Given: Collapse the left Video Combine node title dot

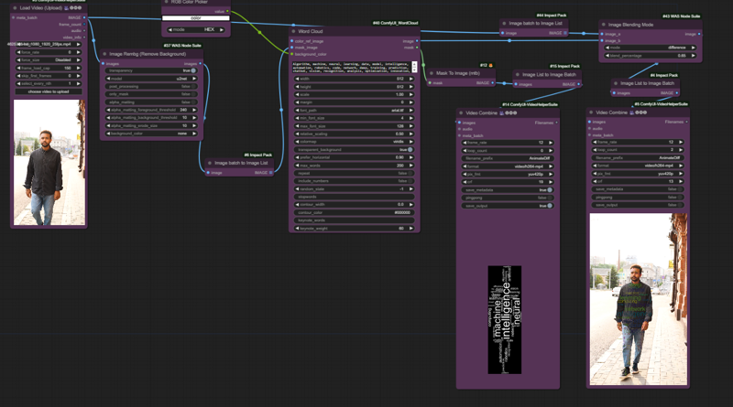Looking at the screenshot, I should click(461, 112).
